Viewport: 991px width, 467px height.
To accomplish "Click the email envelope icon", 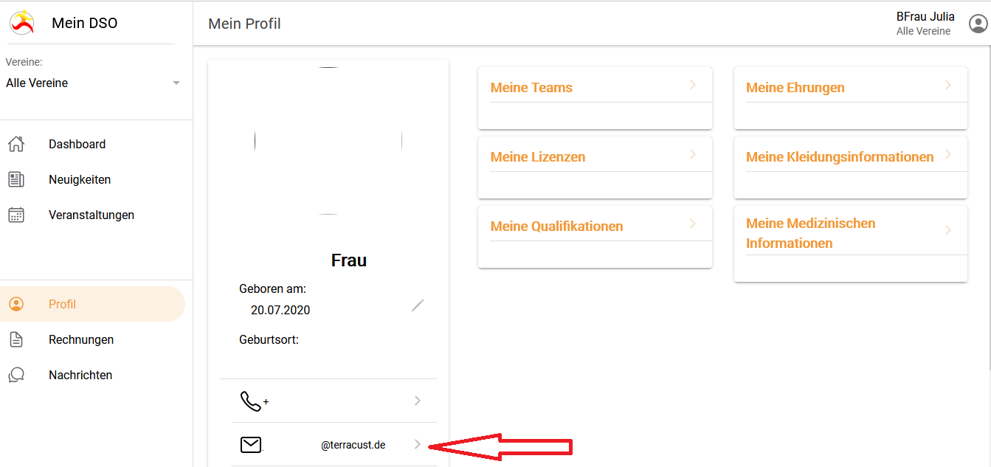I will [251, 445].
